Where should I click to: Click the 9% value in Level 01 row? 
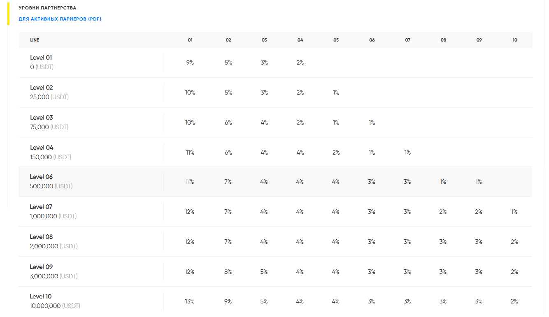pos(190,62)
